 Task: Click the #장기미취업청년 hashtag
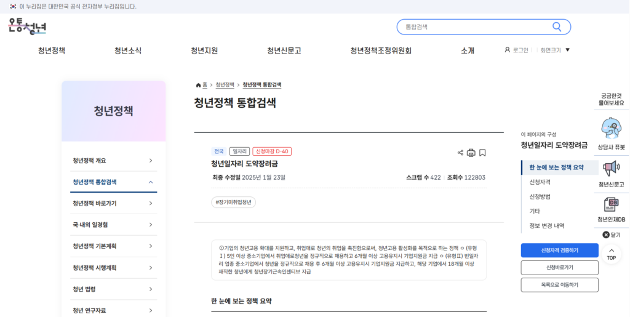pyautogui.click(x=234, y=202)
